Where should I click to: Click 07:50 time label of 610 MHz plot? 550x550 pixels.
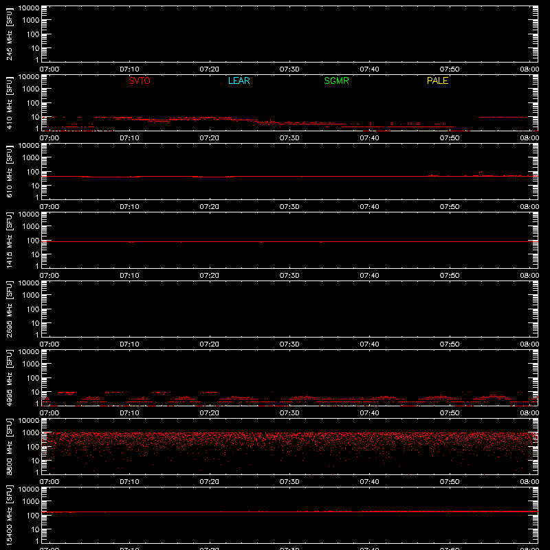click(450, 207)
